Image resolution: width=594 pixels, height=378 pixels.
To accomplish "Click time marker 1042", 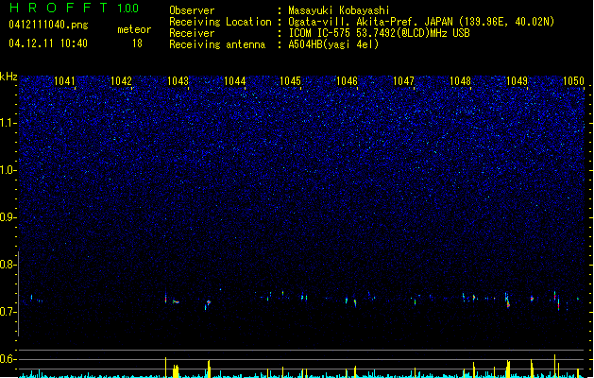I will pyautogui.click(x=121, y=81).
